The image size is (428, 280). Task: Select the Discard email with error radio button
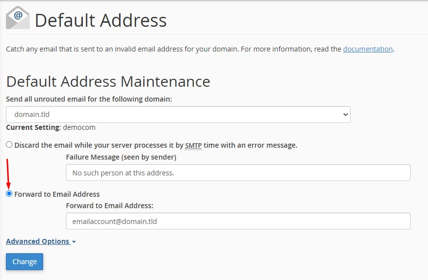(9, 145)
